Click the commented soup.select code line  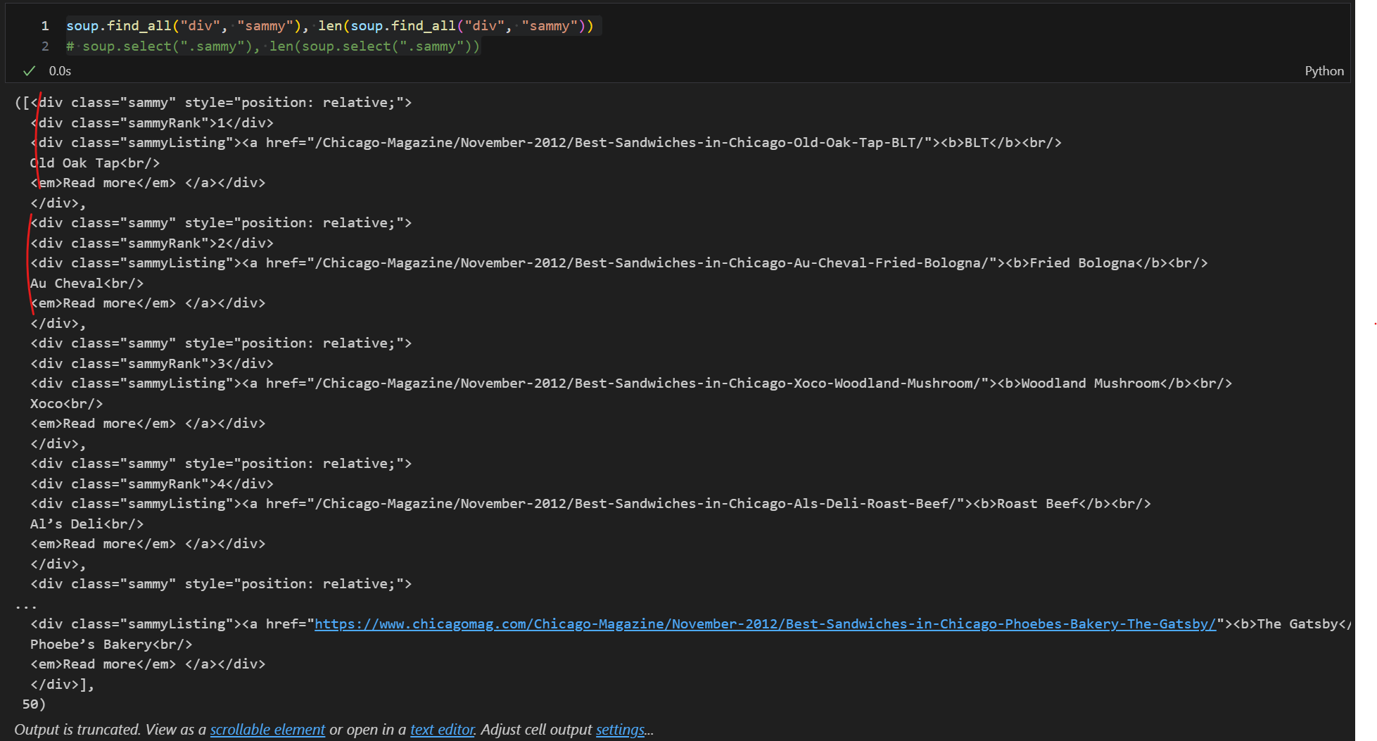(x=273, y=46)
